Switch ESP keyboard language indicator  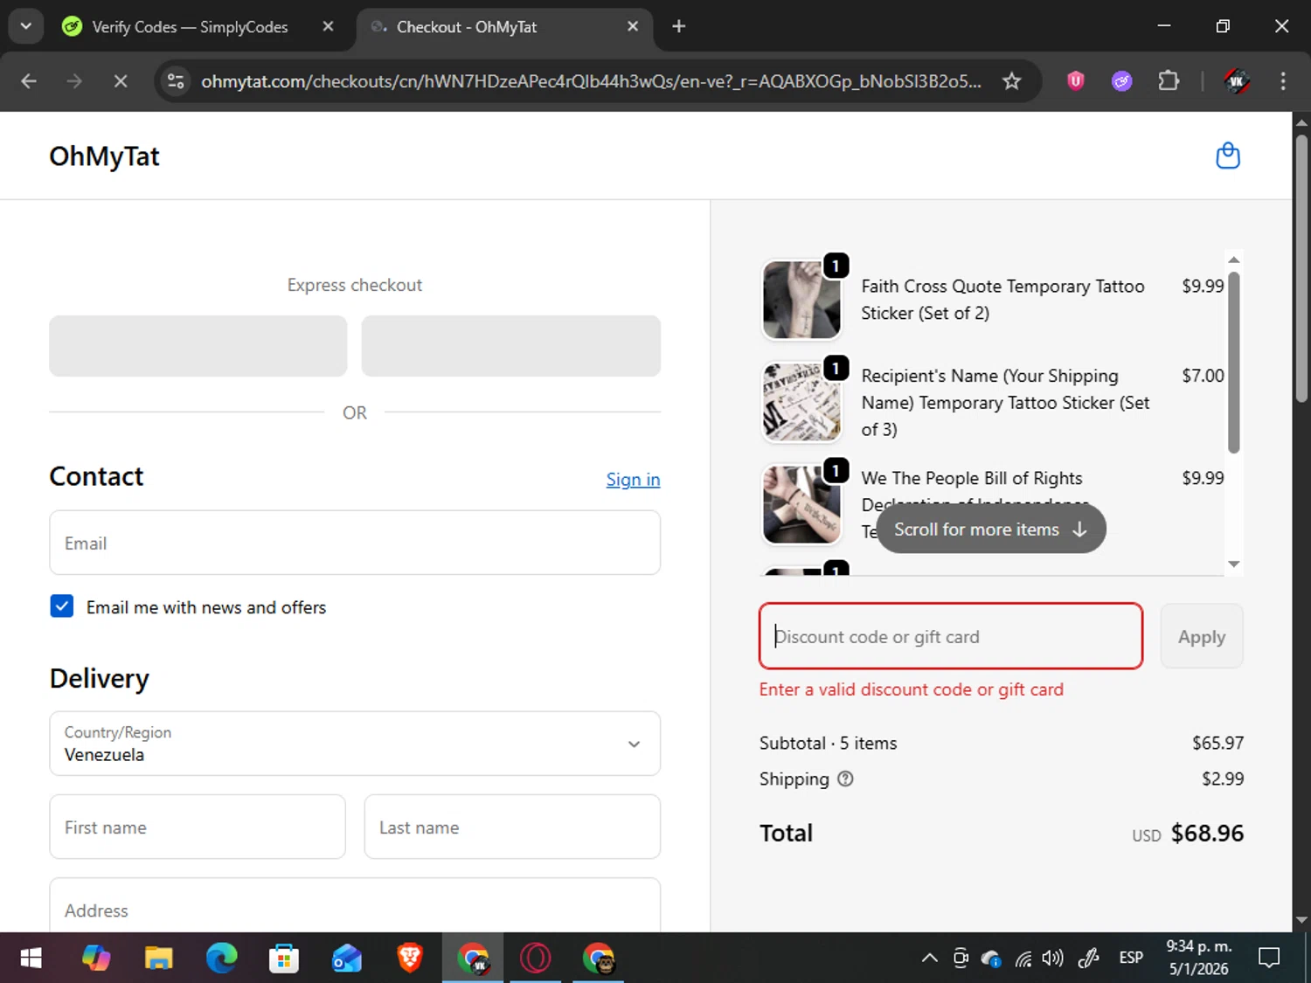pos(1131,958)
